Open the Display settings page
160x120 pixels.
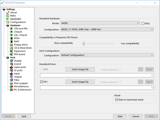click(x=18, y=61)
